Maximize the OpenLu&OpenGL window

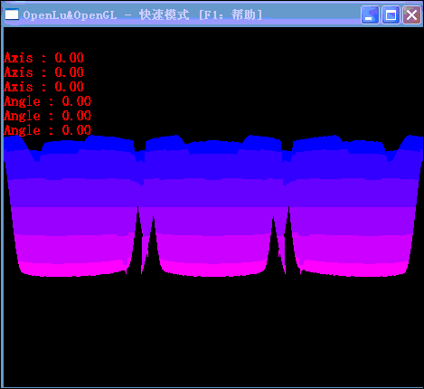pyautogui.click(x=391, y=14)
